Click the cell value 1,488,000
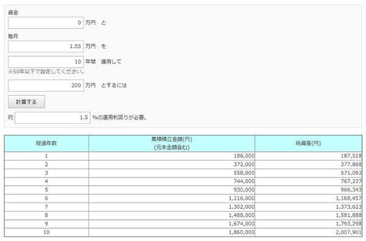The image size is (366, 241). click(242, 215)
